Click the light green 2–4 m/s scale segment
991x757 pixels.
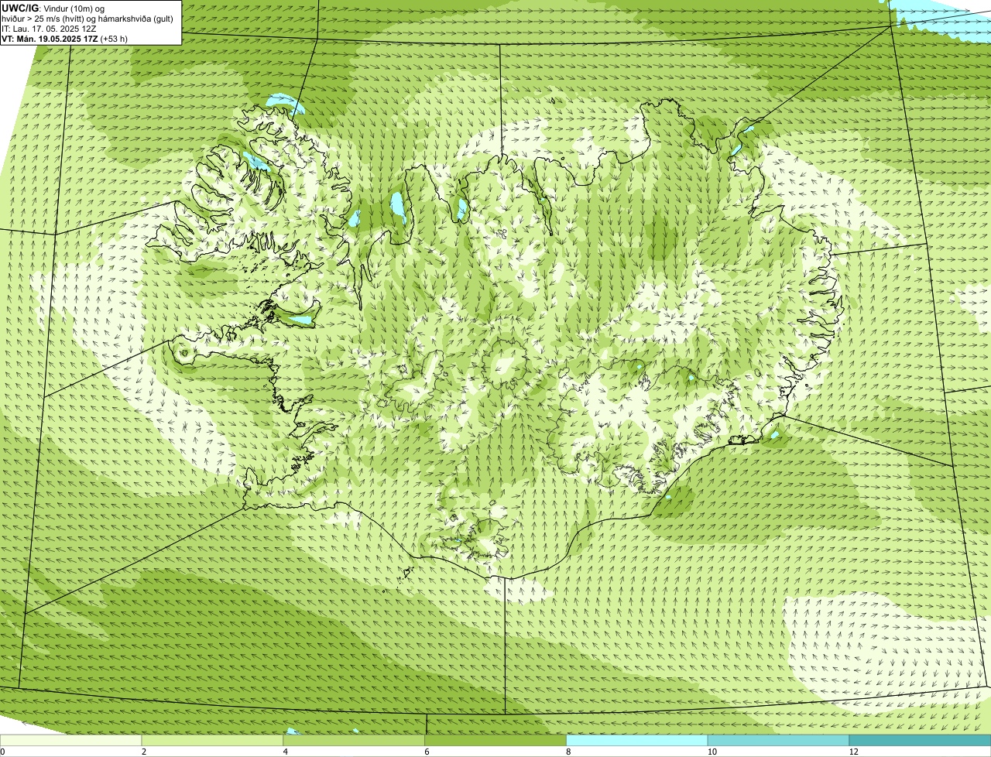point(213,741)
